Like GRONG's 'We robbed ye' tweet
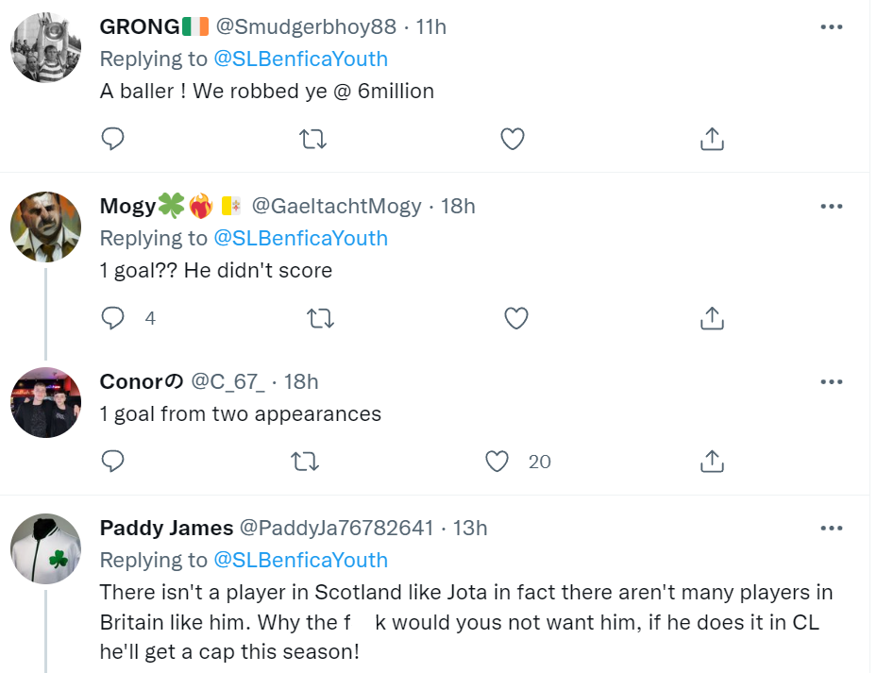Screen dimensions: 877x673 click(x=513, y=139)
